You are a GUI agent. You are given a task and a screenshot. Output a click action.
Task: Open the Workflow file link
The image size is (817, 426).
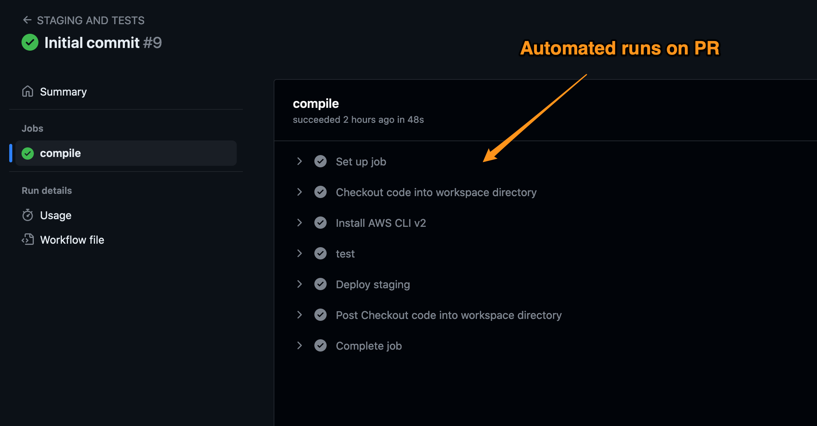tap(72, 240)
